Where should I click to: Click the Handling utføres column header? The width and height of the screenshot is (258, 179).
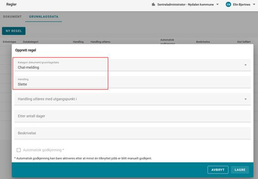tap(100, 42)
